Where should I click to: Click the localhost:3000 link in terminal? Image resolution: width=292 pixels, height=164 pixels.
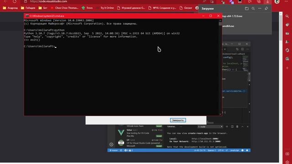tap(205, 138)
